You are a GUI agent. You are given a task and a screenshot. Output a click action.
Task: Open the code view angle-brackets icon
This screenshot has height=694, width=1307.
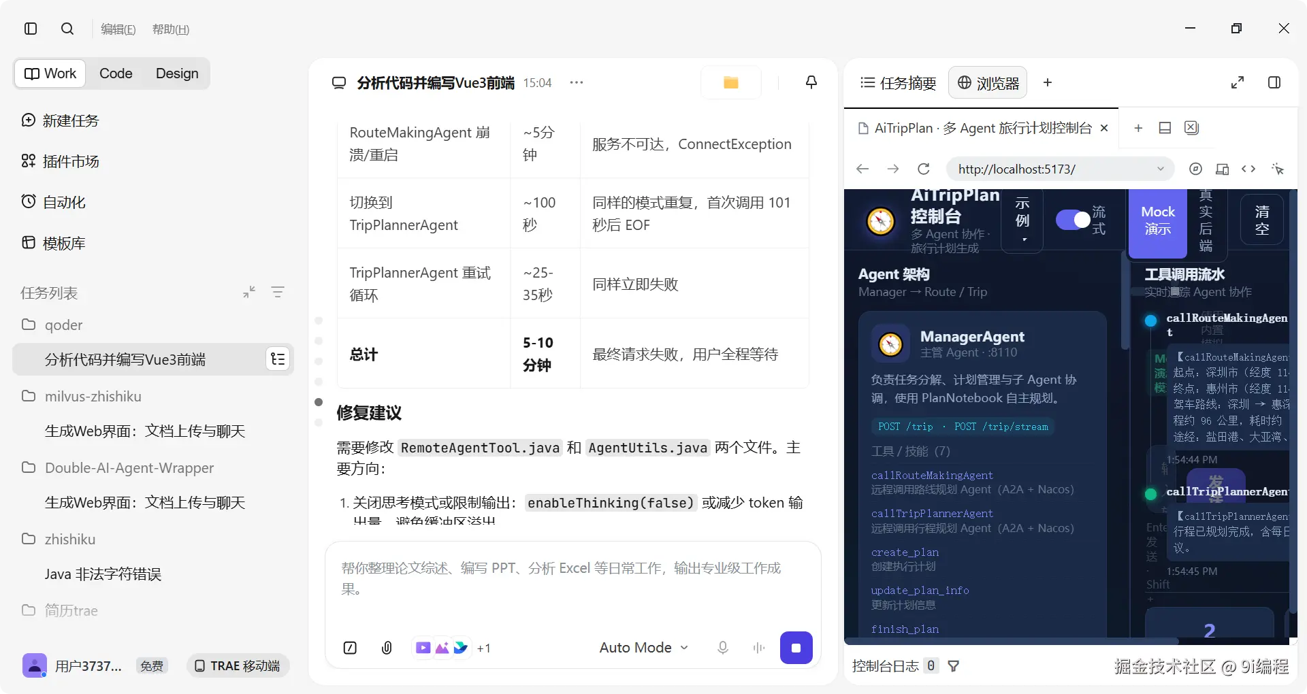point(1248,169)
